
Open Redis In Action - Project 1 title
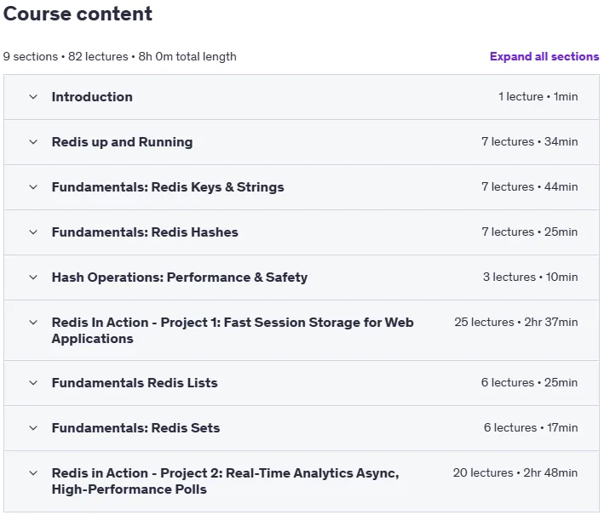pyautogui.click(x=233, y=330)
